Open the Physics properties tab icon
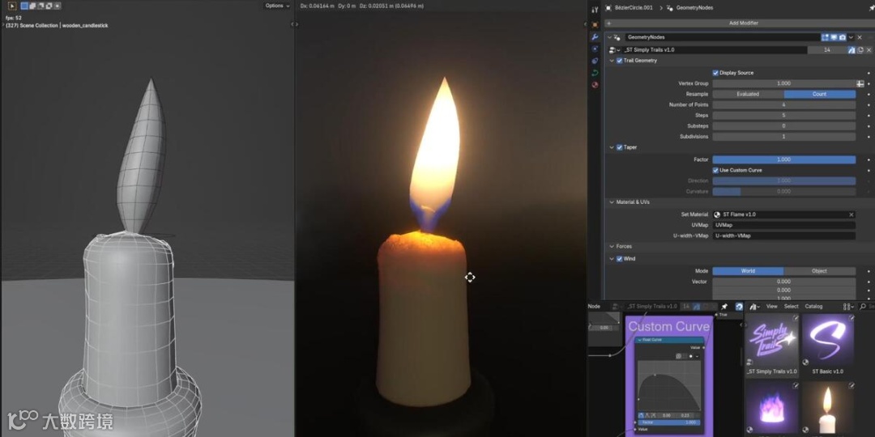Image resolution: width=875 pixels, height=437 pixels. point(595,49)
